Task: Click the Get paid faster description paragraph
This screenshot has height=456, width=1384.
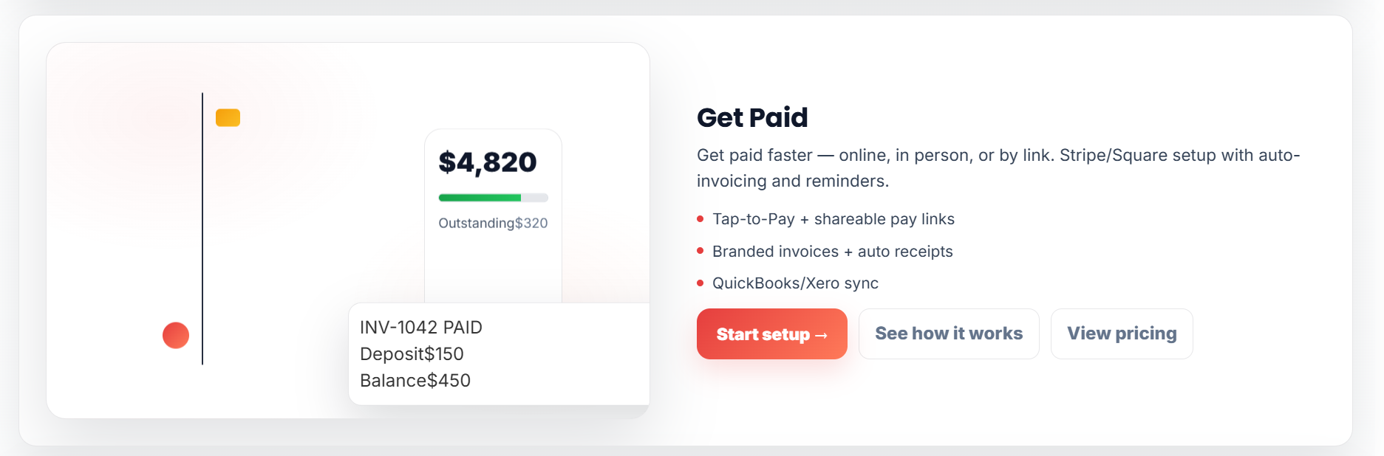Action: 998,168
